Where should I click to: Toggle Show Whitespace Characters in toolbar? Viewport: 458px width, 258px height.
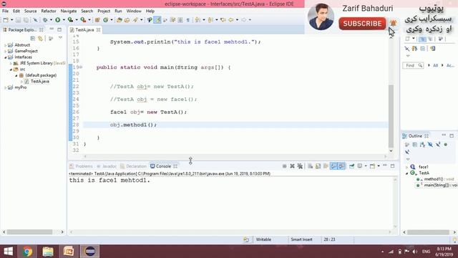point(187,20)
